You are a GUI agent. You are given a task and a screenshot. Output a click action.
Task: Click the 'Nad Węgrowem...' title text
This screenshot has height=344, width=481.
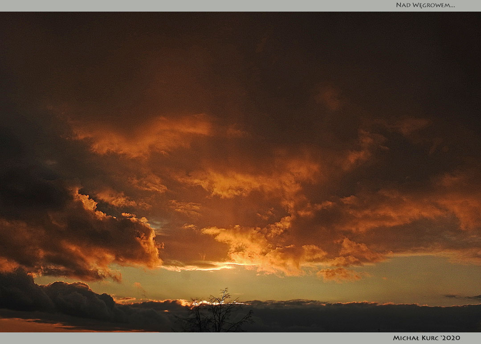click(425, 5)
